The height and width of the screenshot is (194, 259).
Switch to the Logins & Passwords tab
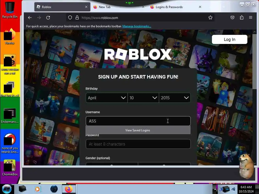[x=176, y=7]
